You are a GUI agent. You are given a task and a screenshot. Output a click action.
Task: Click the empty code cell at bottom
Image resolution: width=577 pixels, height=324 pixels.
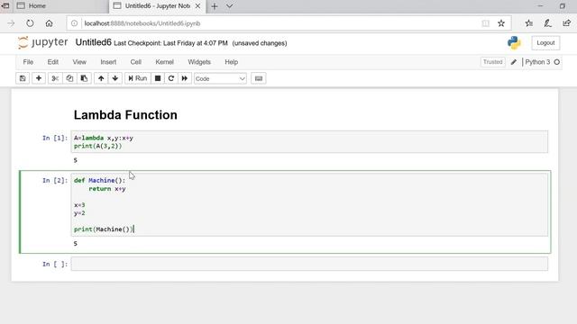309,264
